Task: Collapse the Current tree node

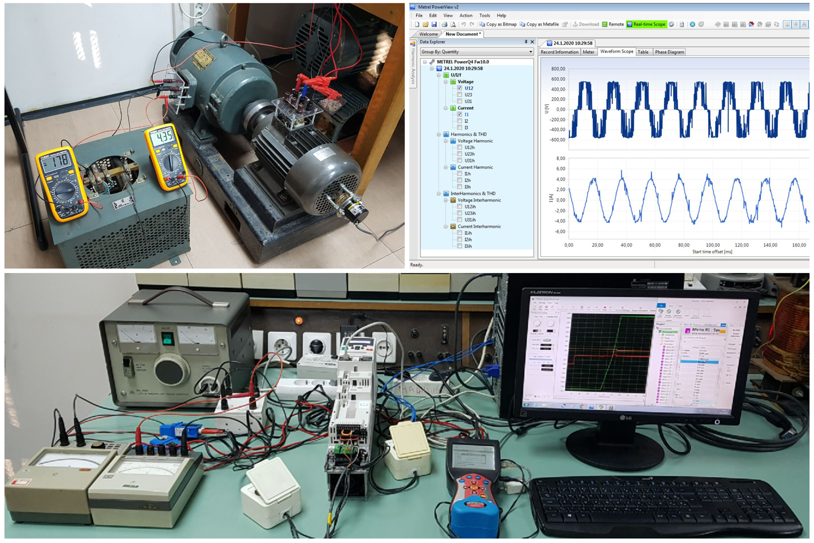Action: click(x=446, y=108)
